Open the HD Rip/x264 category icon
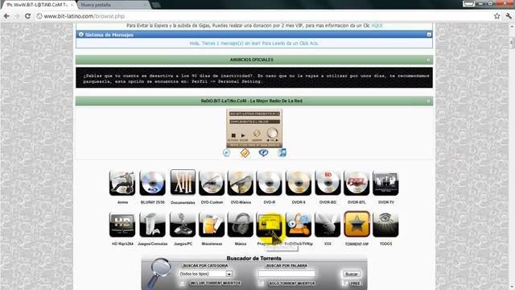 [x=122, y=225]
